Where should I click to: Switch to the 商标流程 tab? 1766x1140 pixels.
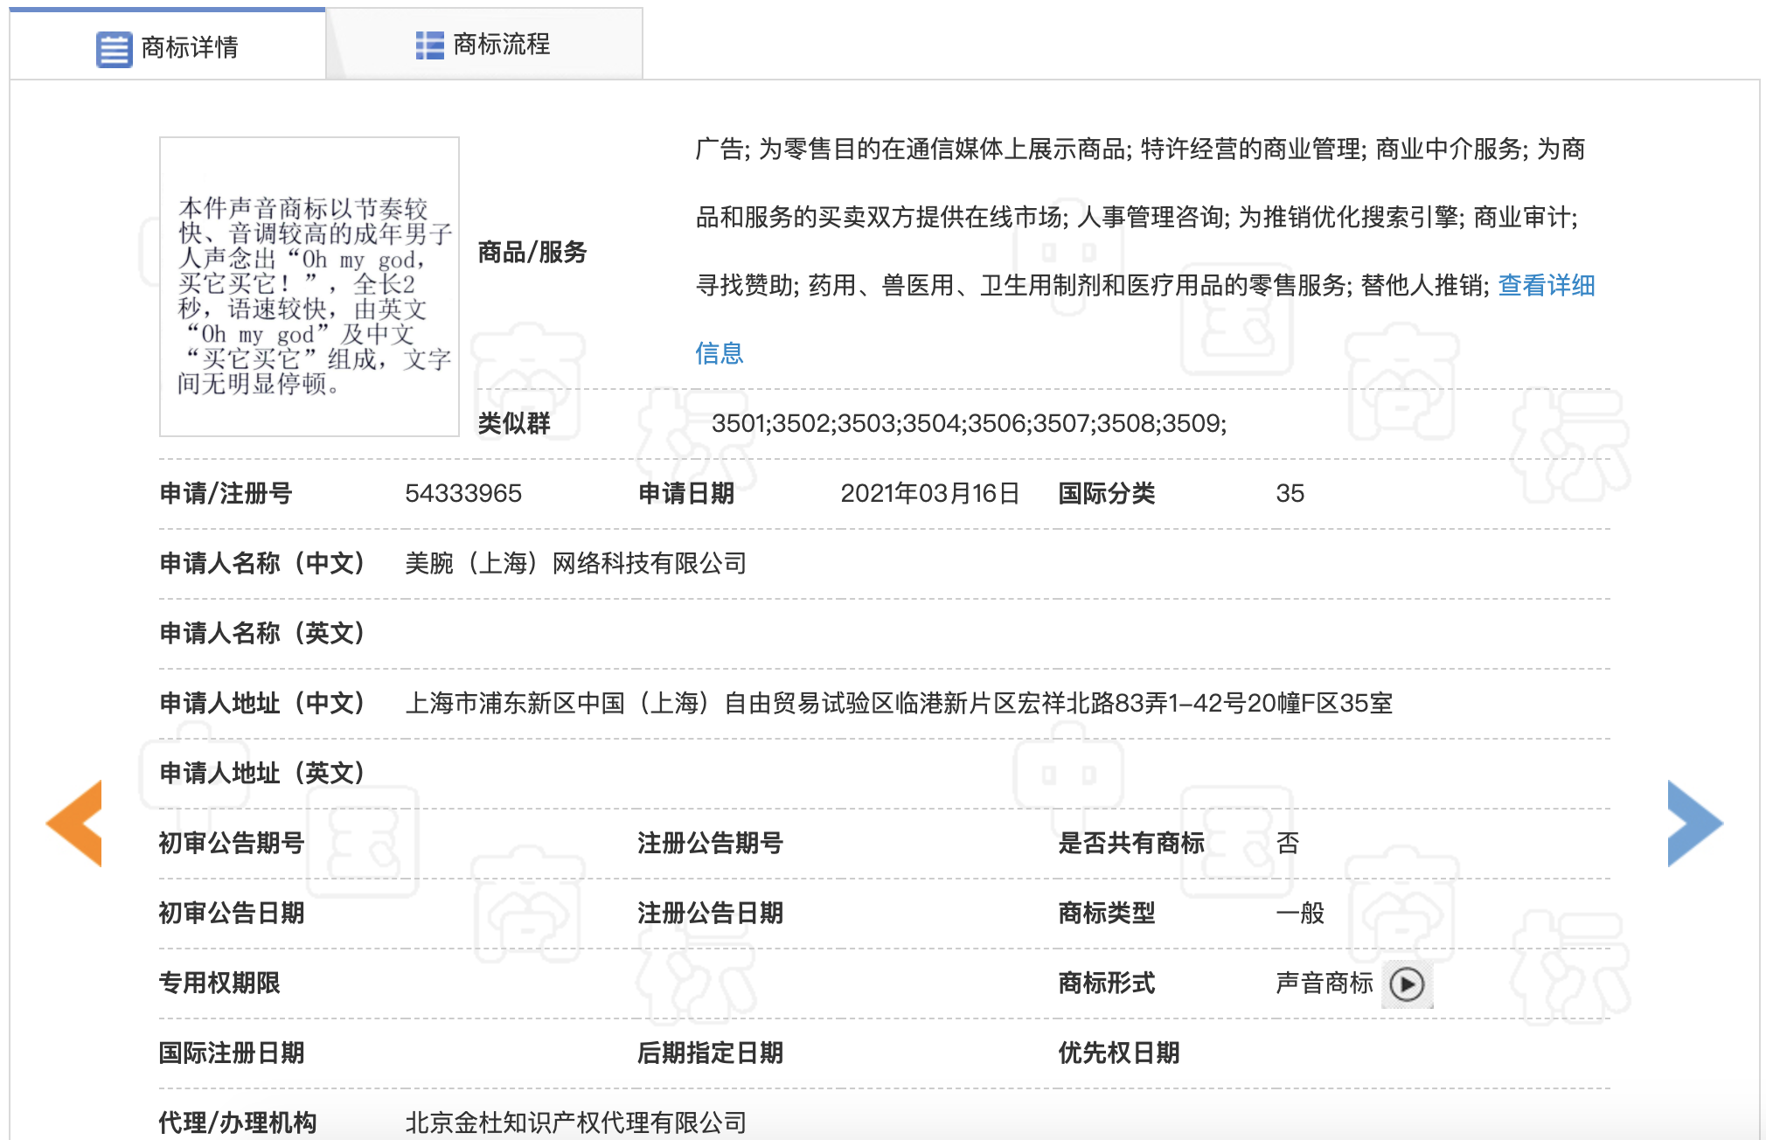click(501, 45)
